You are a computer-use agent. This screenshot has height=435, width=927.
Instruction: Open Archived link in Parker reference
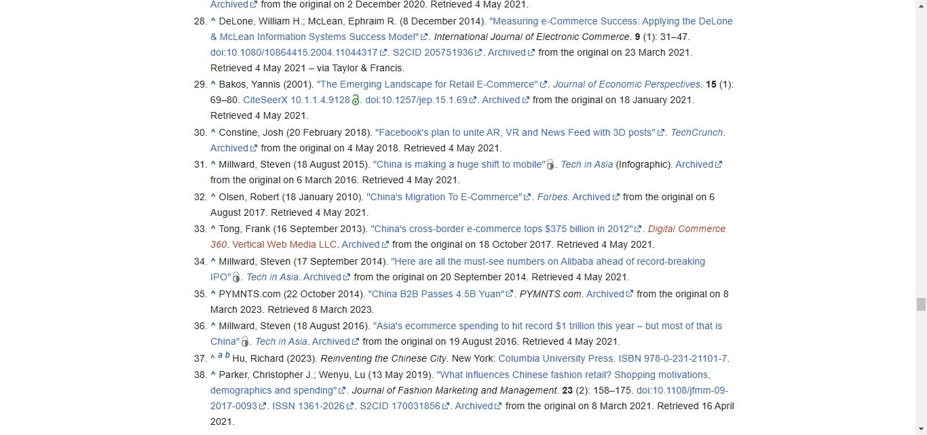point(478,406)
